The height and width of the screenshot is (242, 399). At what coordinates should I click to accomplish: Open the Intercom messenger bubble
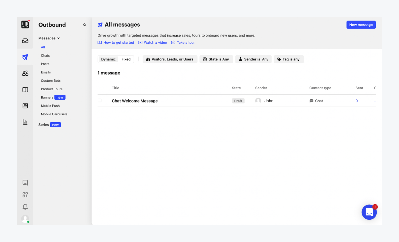(369, 212)
